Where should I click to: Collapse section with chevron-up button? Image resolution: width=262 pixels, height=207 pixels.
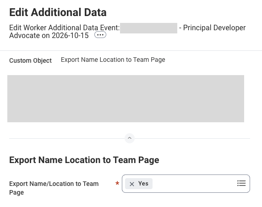tap(130, 138)
